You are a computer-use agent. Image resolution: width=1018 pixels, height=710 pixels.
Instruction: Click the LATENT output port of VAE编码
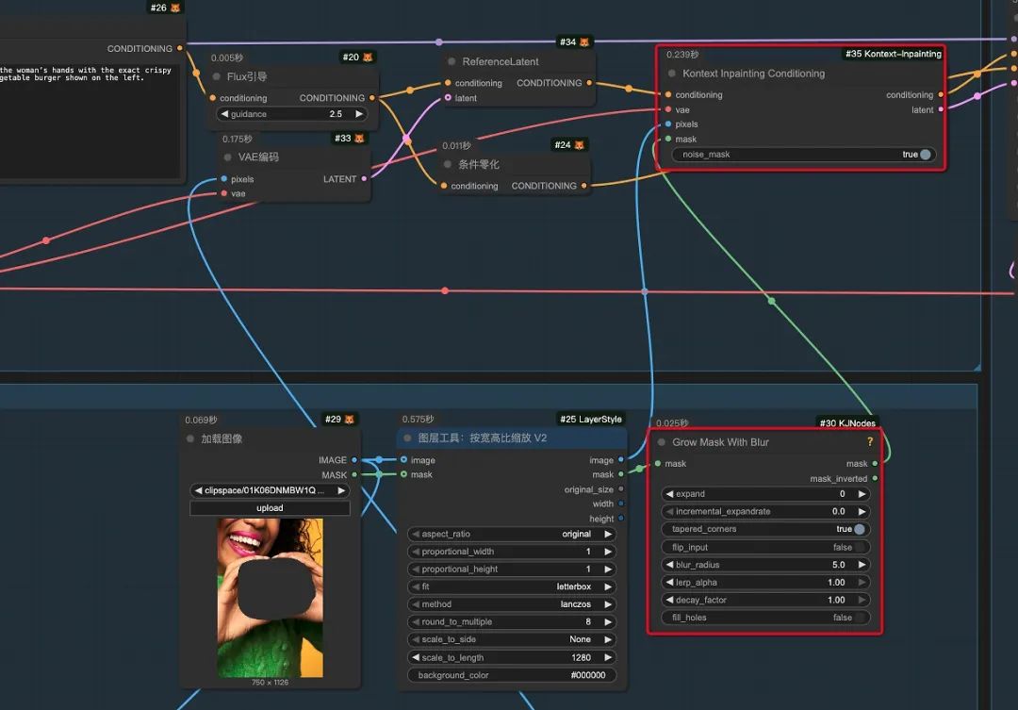364,178
